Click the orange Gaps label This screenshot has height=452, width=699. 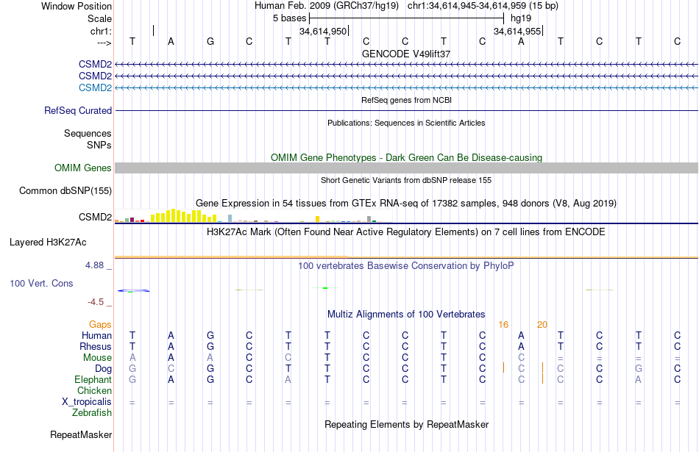[100, 325]
